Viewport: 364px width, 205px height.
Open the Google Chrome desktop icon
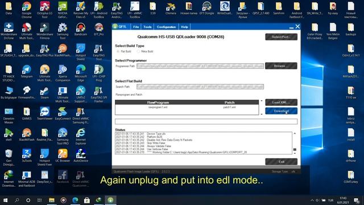pos(27,9)
